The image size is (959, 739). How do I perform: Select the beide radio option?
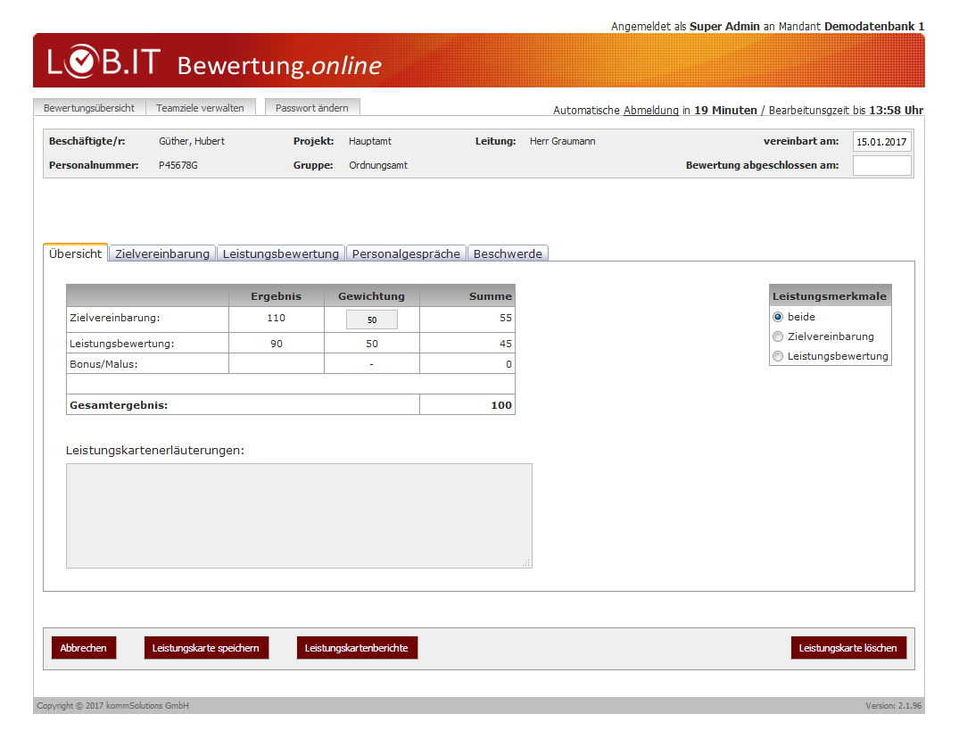[778, 317]
